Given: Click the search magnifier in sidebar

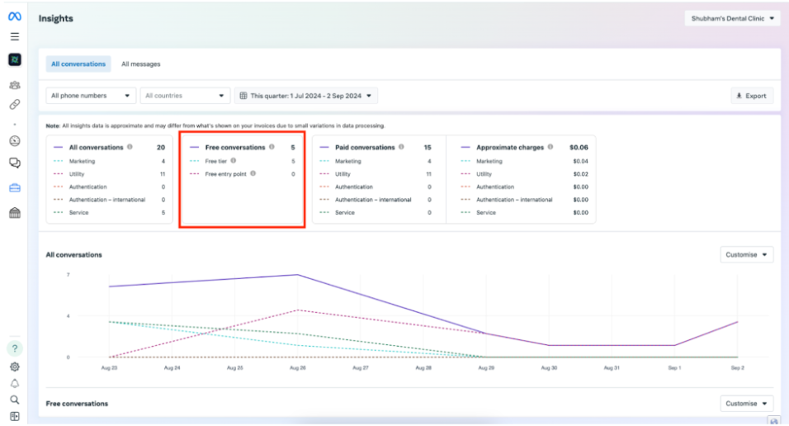Looking at the screenshot, I should pos(14,400).
